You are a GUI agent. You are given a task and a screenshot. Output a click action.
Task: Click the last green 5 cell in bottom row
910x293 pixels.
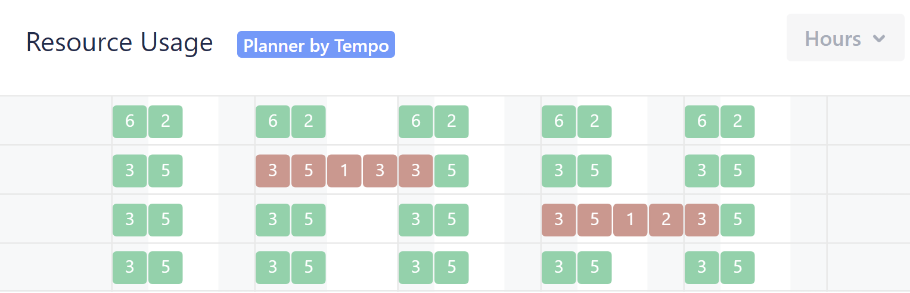click(737, 267)
